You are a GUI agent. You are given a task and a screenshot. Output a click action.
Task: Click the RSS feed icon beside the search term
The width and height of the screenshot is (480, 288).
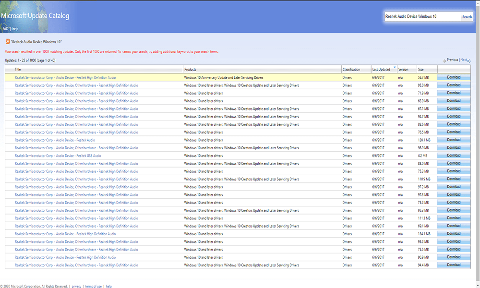click(8, 41)
